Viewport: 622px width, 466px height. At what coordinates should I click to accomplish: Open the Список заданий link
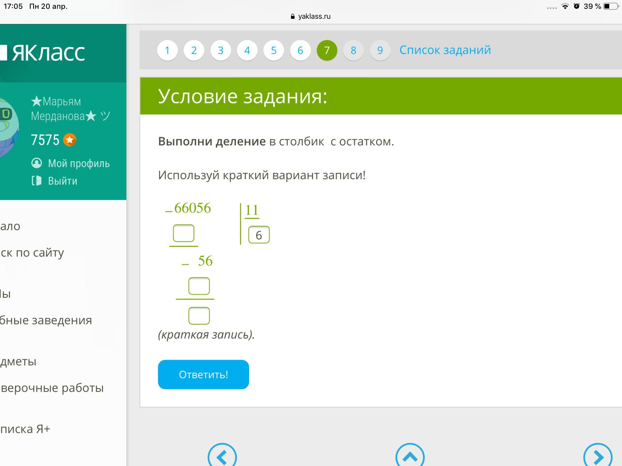[445, 50]
